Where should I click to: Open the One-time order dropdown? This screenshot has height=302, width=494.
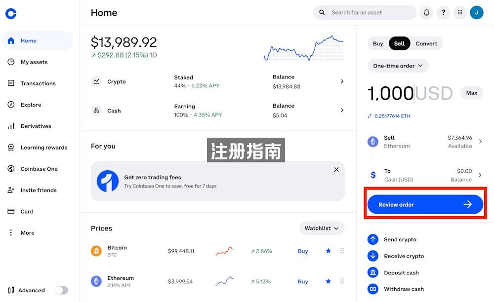coord(398,66)
